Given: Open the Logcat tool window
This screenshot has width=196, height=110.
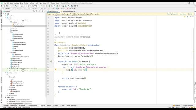Looking at the screenshot, I should point(42,105).
